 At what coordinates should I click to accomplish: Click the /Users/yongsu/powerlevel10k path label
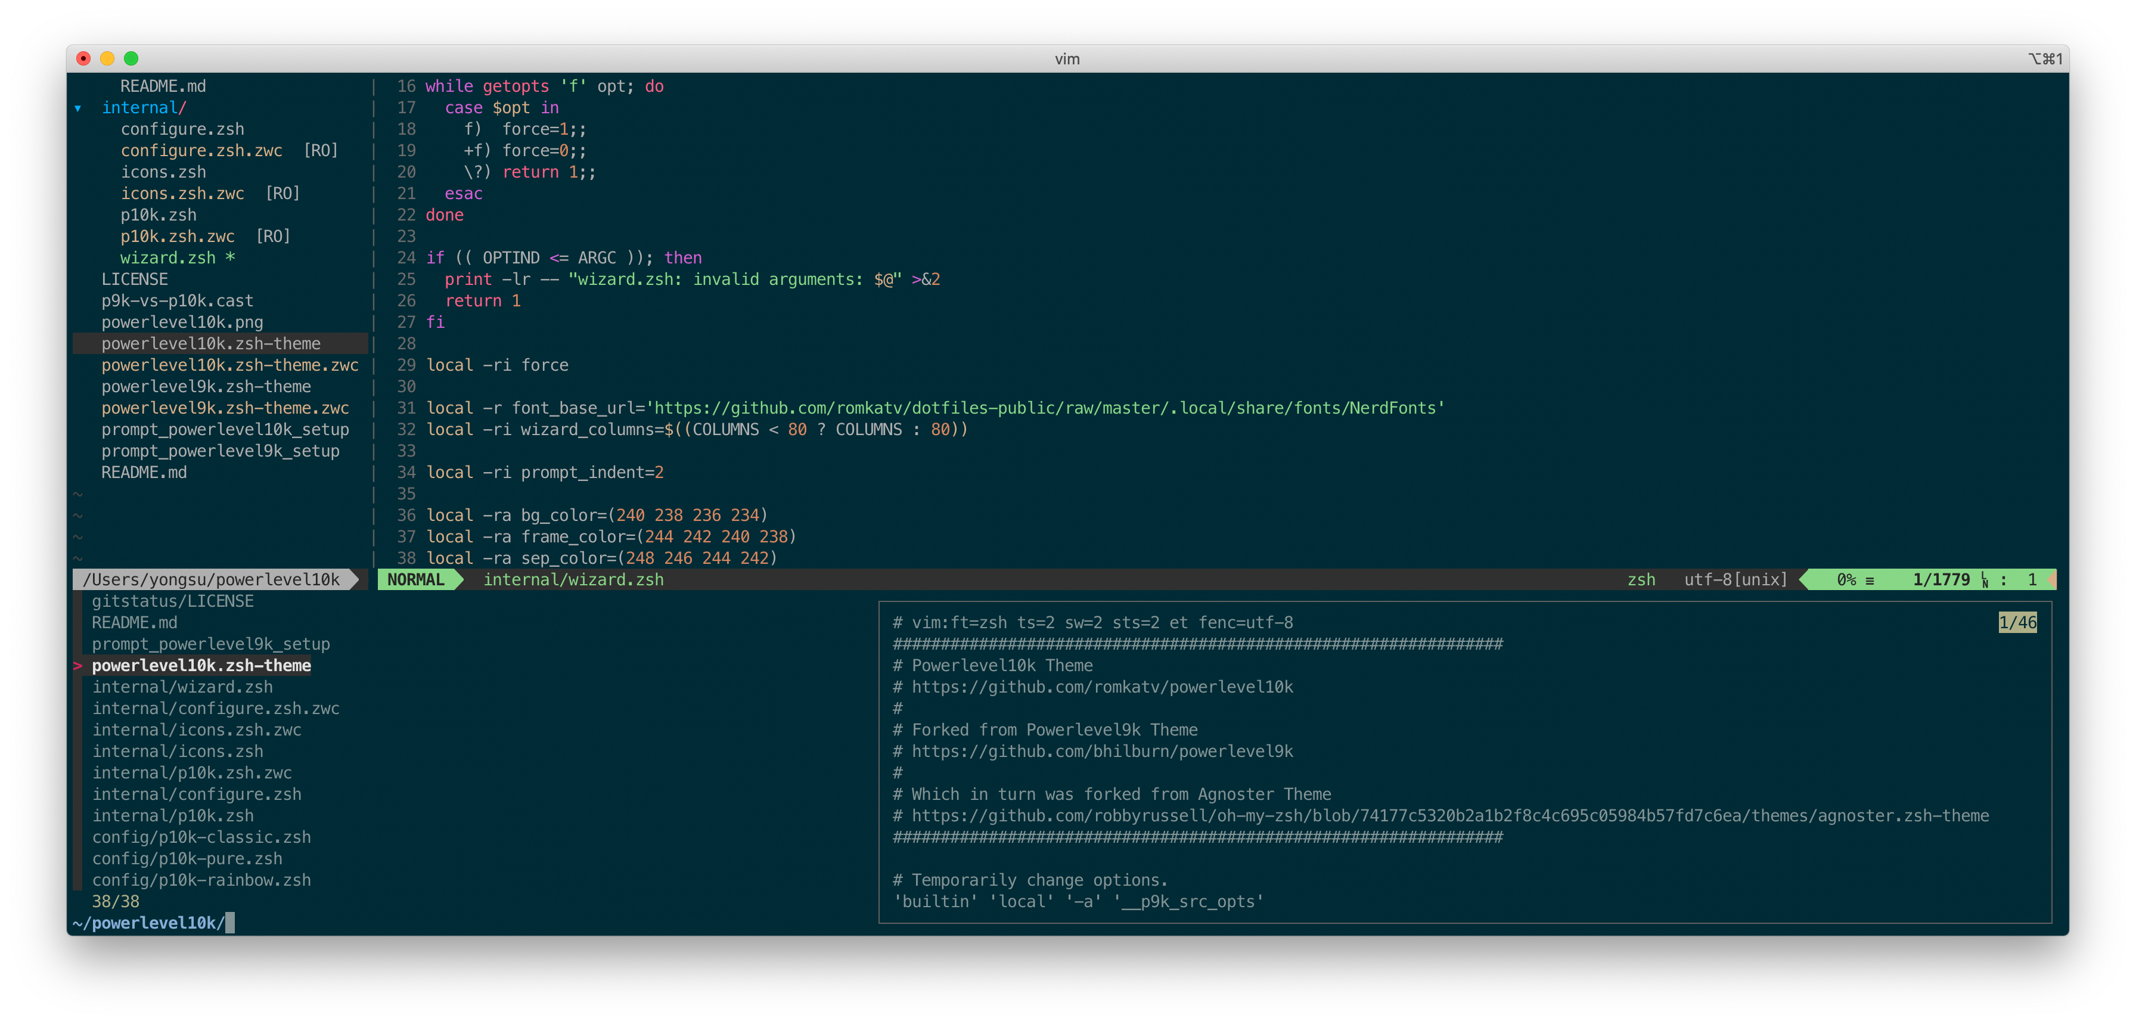click(212, 579)
